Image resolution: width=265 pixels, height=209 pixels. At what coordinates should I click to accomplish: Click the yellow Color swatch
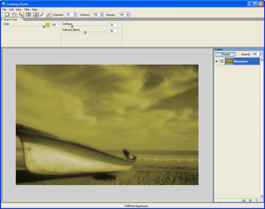[48, 25]
